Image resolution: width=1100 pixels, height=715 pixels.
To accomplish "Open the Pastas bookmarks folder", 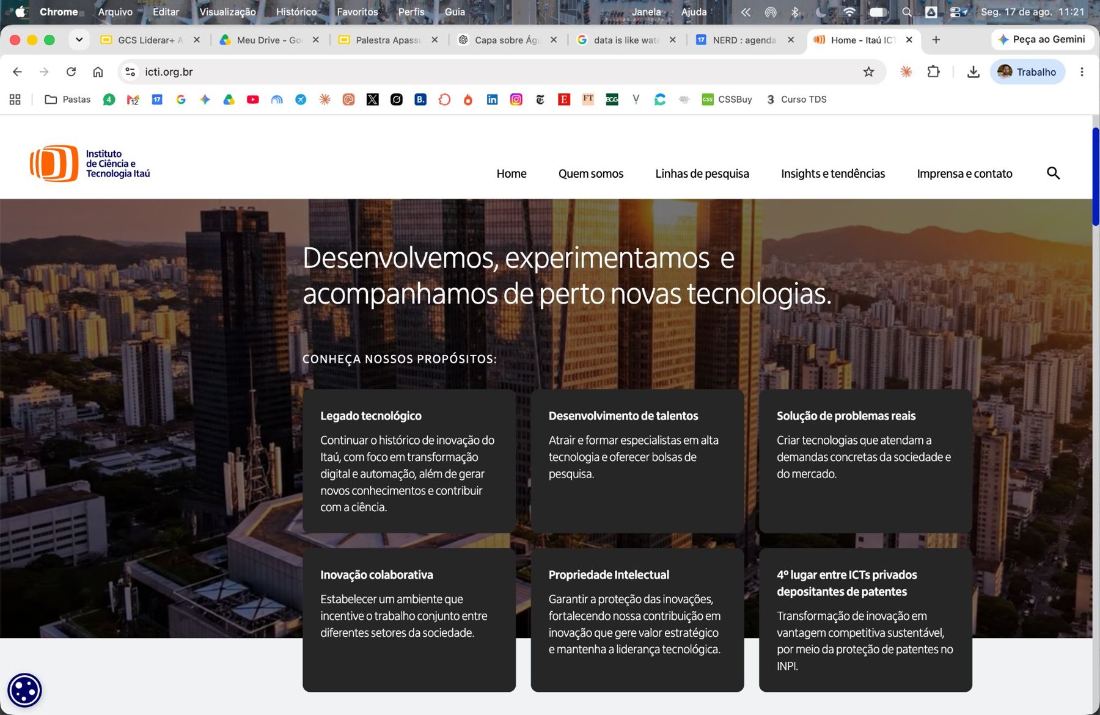I will click(x=68, y=100).
